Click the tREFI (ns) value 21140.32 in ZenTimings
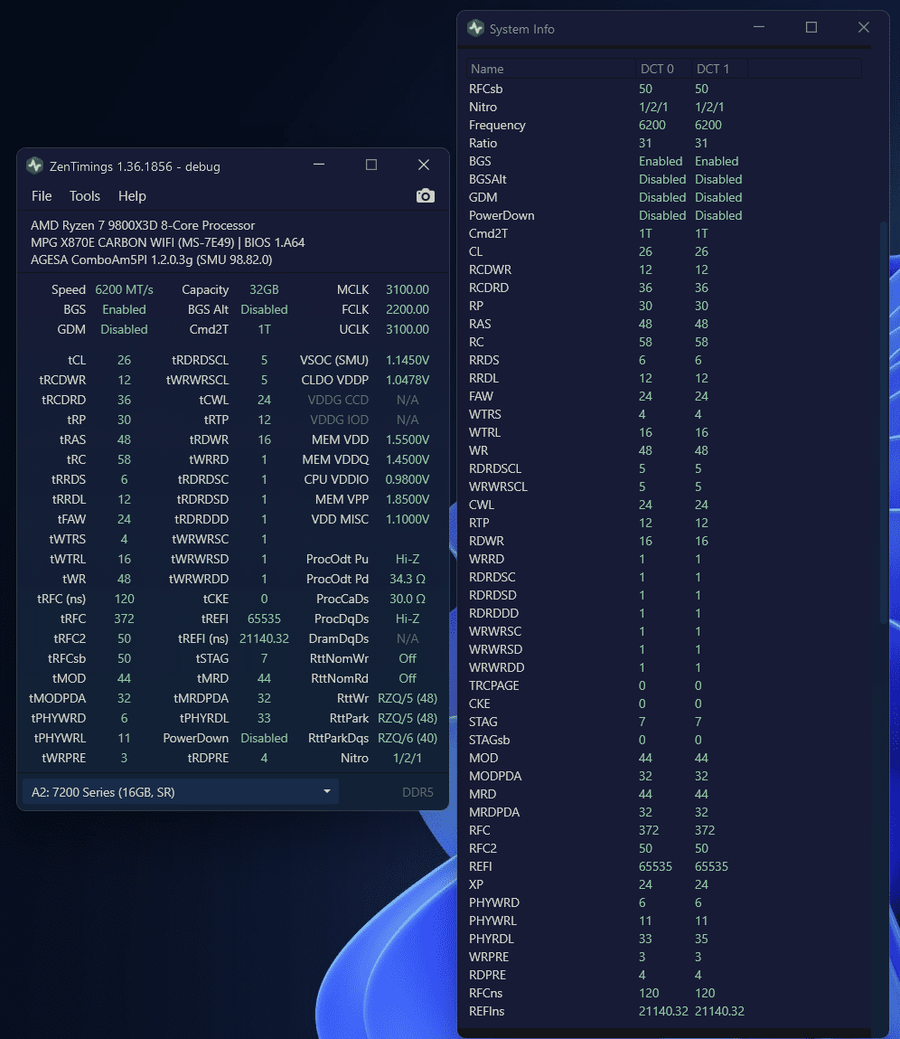This screenshot has width=900, height=1039. coord(264,638)
